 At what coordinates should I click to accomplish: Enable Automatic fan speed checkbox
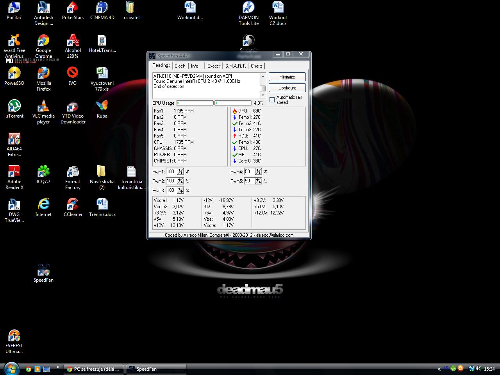coord(272,100)
